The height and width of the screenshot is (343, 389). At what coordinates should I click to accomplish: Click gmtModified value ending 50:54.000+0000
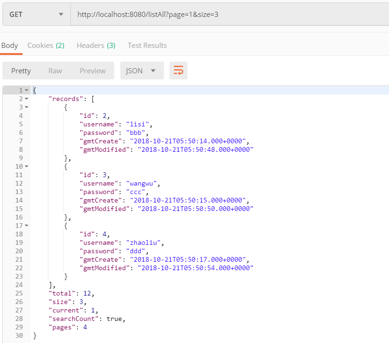pyautogui.click(x=195, y=268)
